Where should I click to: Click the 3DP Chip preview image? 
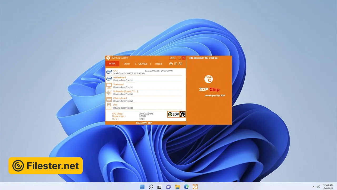pos(209,90)
